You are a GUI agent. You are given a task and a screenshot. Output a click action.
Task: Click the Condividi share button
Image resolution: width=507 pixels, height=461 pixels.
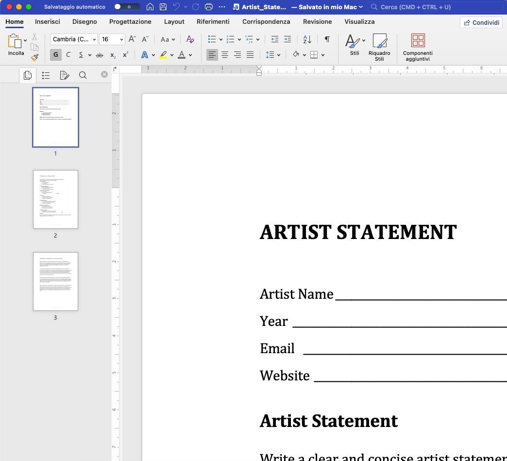481,22
